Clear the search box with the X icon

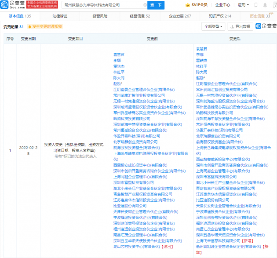tap(145, 5)
